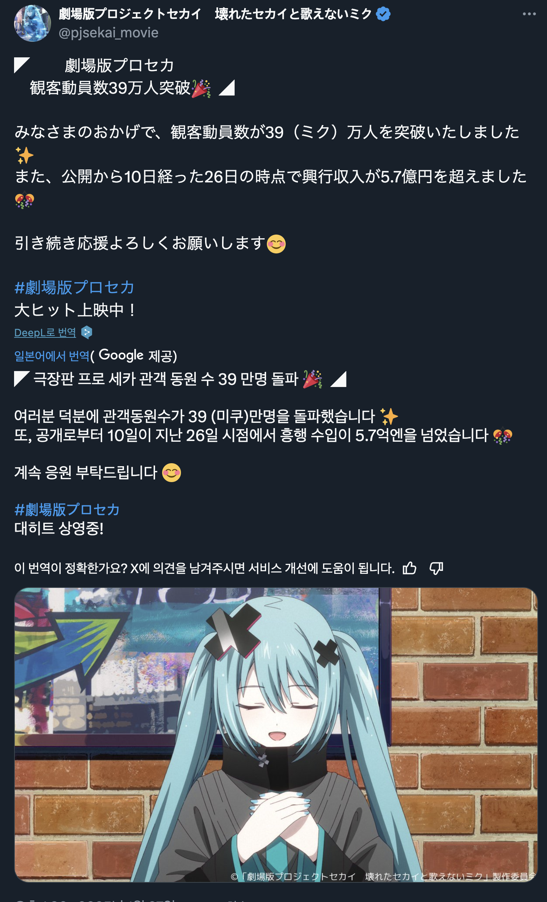This screenshot has width=547, height=902.
Task: Open #劇場版プロセカ hashtag in original post
Action: point(74,287)
